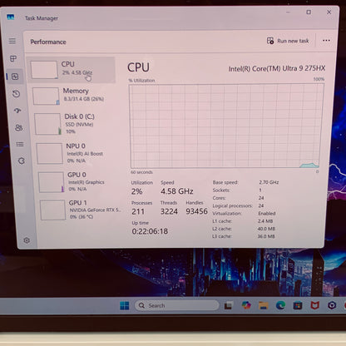Launch Copilot from the taskbar
The height and width of the screenshot is (346, 346).
point(246,305)
